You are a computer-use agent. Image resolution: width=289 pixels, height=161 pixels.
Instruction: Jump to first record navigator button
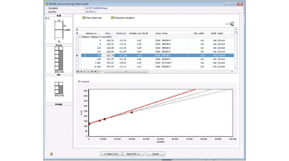click(78, 71)
